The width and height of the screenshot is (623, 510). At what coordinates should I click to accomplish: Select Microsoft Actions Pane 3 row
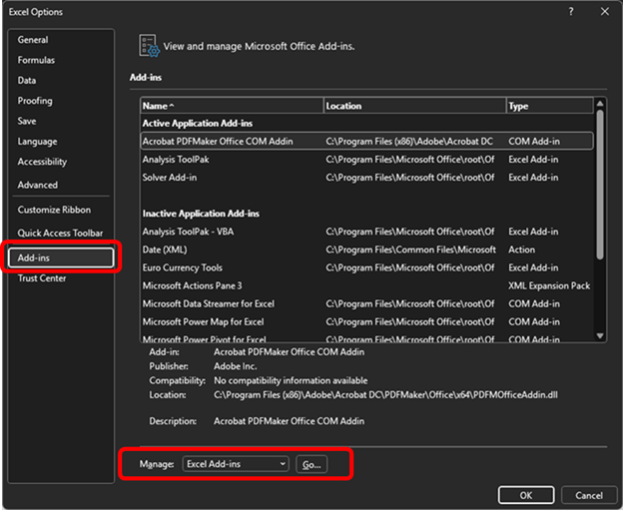(x=366, y=285)
